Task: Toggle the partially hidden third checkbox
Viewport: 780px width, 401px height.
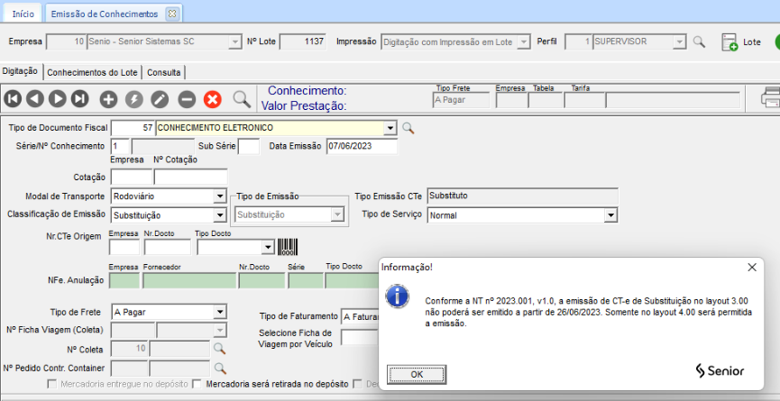Action: pyautogui.click(x=357, y=384)
